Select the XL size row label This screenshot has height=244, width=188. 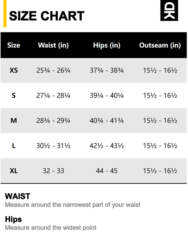click(14, 171)
